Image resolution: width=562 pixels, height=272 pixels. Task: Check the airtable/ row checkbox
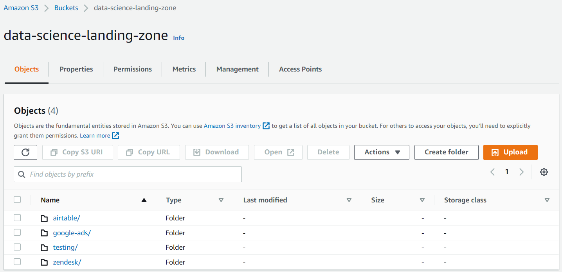pyautogui.click(x=17, y=218)
